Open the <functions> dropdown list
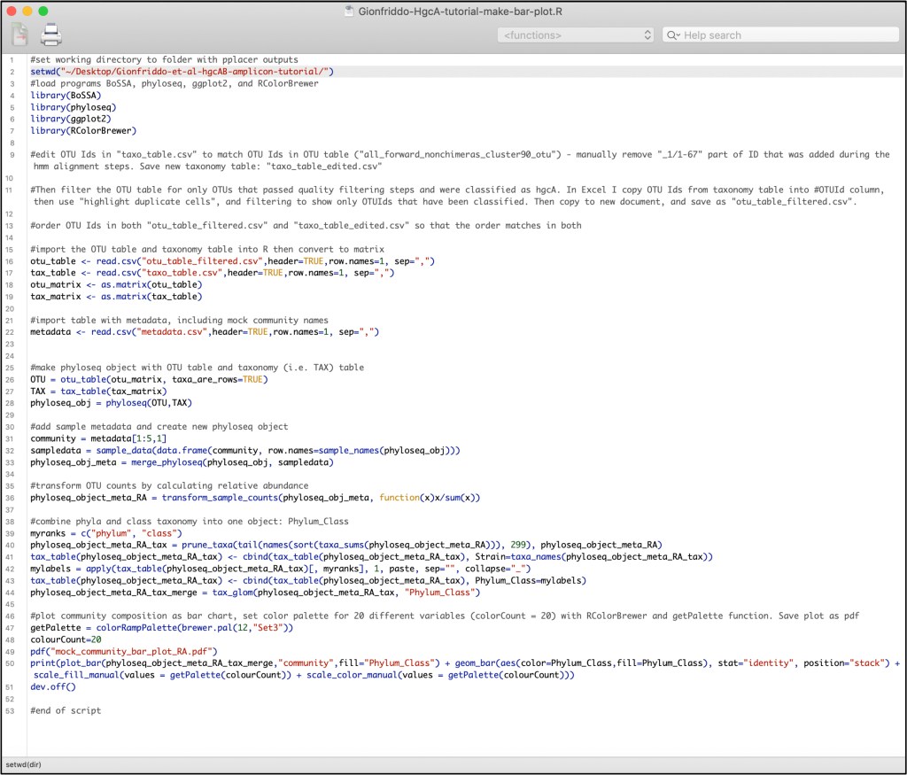Screen dimensions: 907x775 pyautogui.click(x=575, y=35)
